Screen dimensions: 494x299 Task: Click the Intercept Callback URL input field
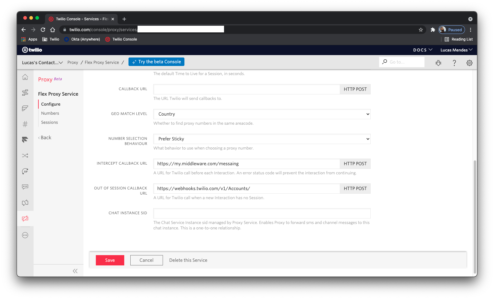click(246, 164)
